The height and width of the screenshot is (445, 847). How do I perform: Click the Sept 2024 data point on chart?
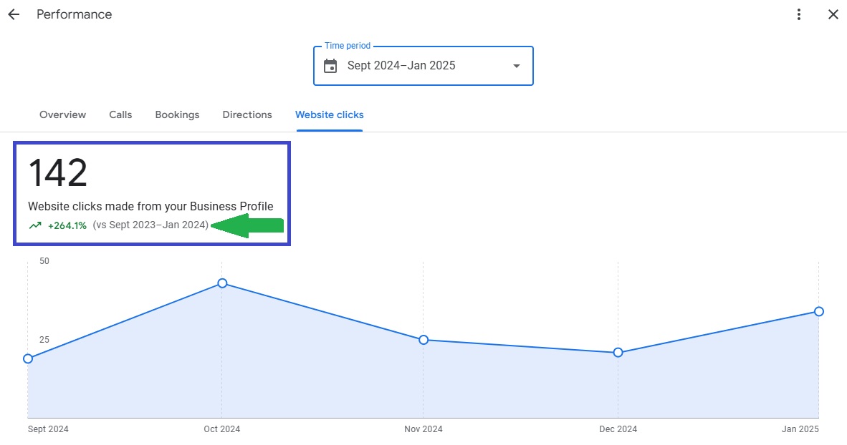point(28,358)
